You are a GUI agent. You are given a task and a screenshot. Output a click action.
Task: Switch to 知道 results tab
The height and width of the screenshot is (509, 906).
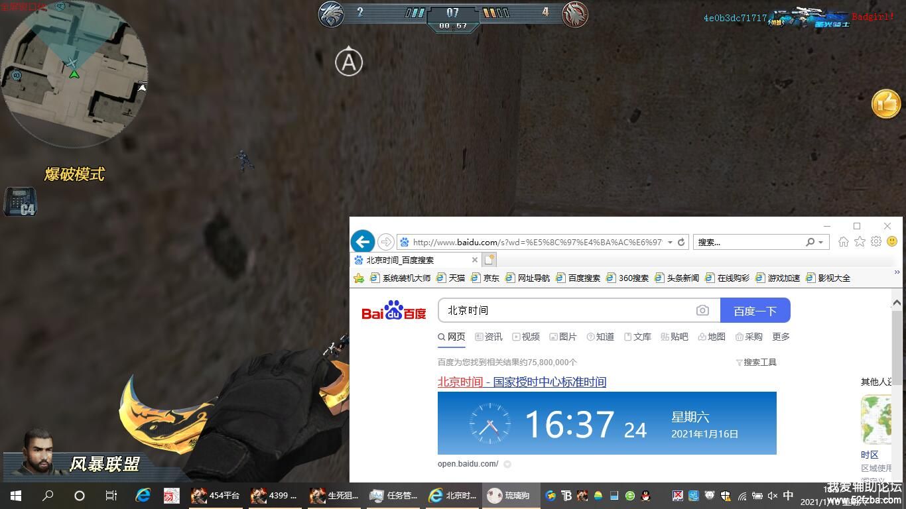[x=600, y=337]
